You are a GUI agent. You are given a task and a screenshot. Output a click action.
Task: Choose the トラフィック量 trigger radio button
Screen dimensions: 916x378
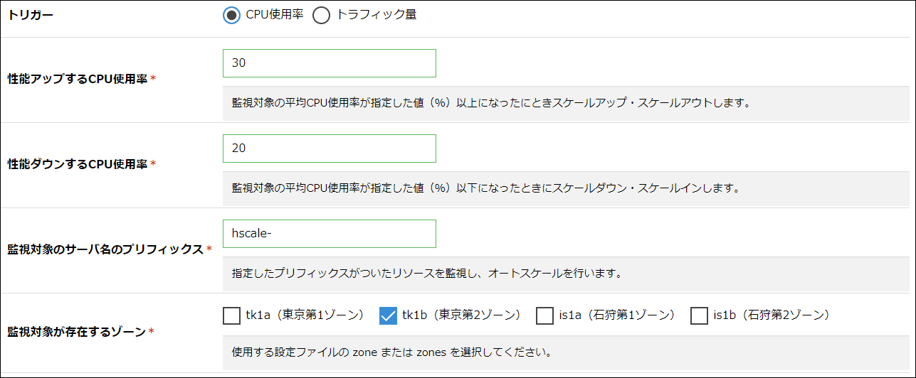tap(322, 16)
